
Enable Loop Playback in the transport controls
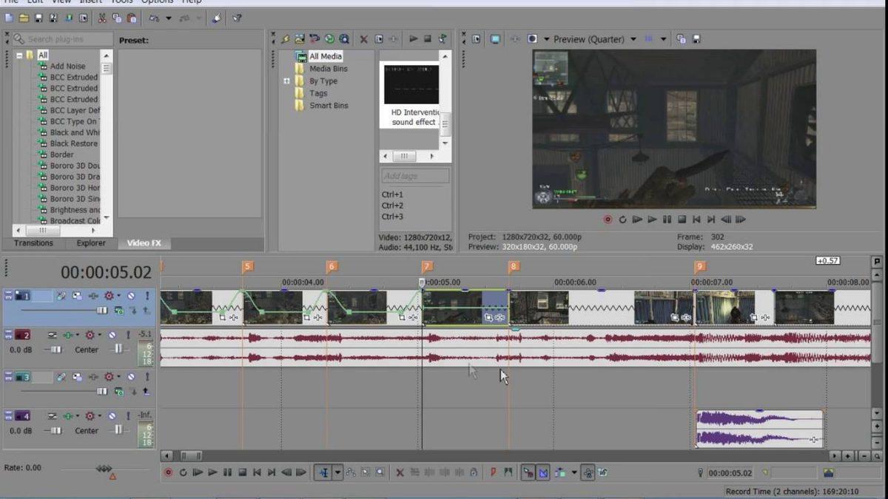(x=184, y=472)
